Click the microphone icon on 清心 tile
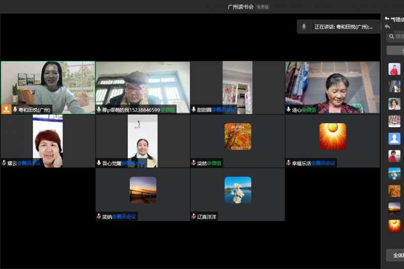 click(288, 110)
